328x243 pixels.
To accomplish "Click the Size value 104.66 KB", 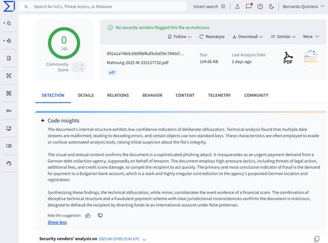I will click(209, 61).
